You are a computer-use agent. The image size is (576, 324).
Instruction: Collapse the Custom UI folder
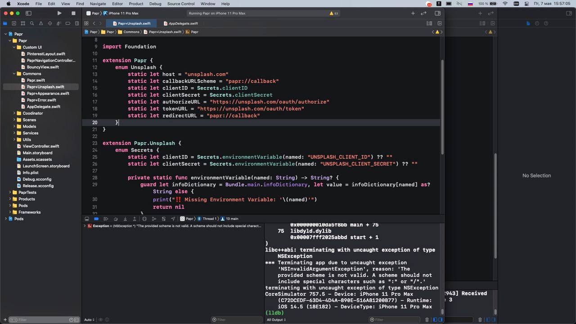coord(14,47)
